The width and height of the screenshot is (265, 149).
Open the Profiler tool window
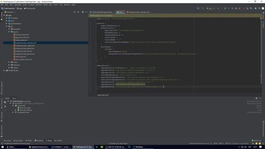(x=58, y=141)
